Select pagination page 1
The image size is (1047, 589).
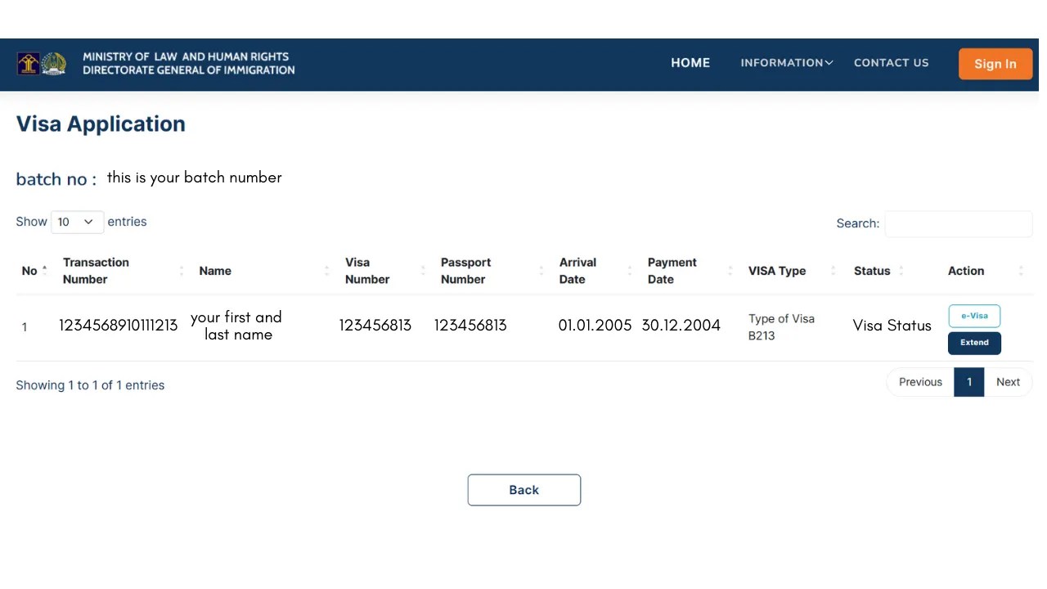tap(969, 382)
